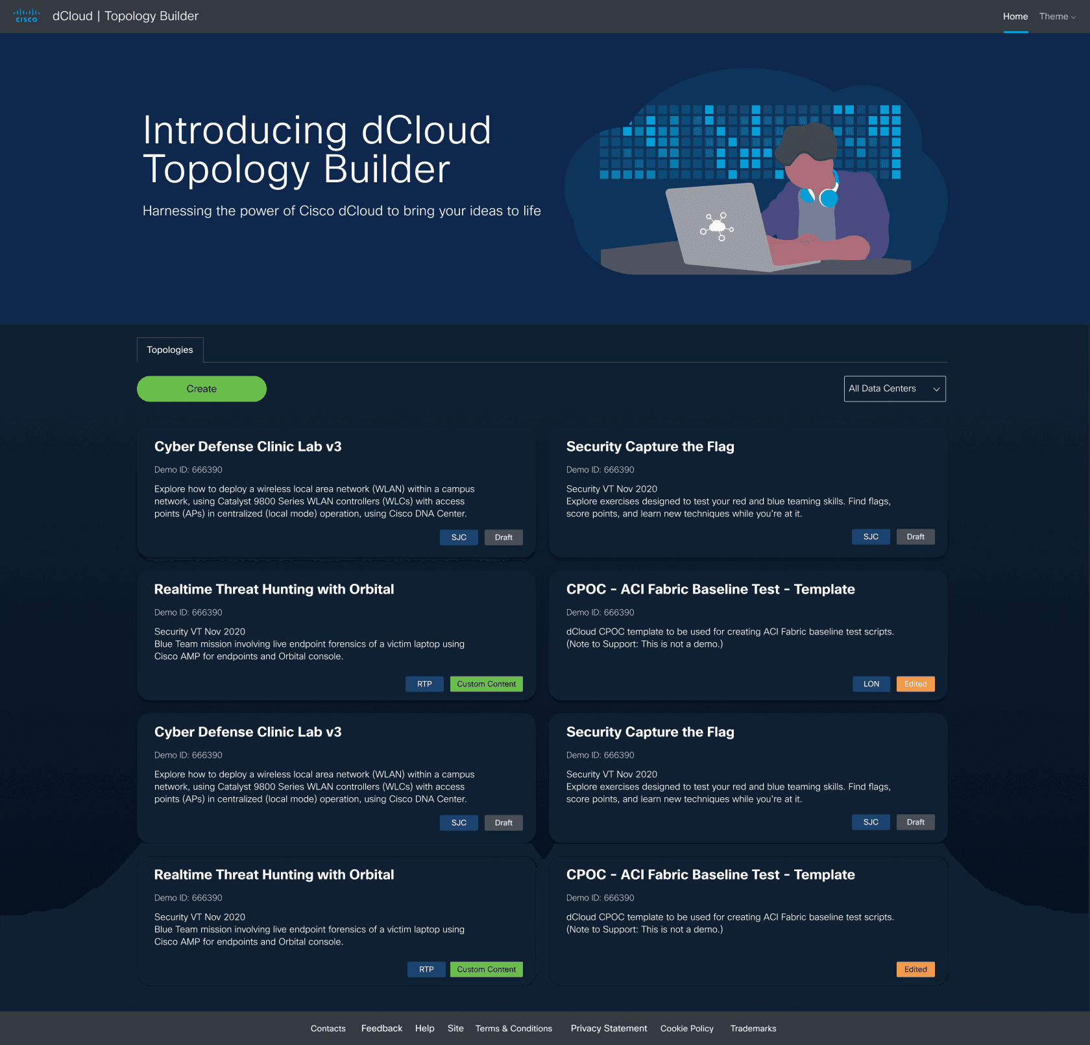
Task: Open the Privacy Statement footer link
Action: coord(609,1028)
